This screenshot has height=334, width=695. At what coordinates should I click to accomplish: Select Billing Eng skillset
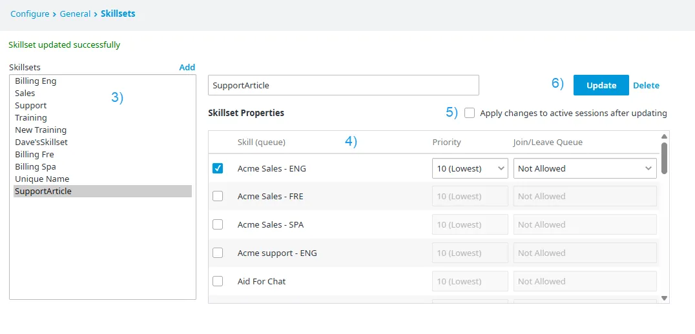coord(103,81)
